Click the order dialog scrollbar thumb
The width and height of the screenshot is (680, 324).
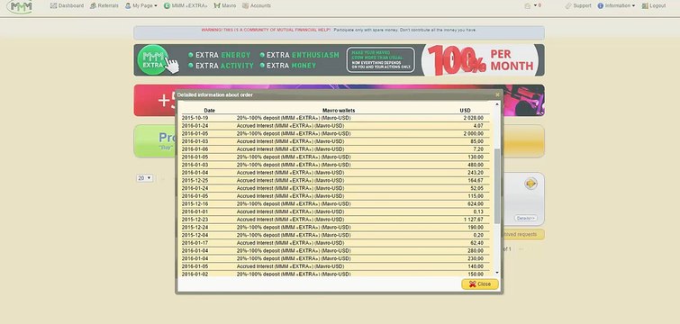[x=497, y=186]
